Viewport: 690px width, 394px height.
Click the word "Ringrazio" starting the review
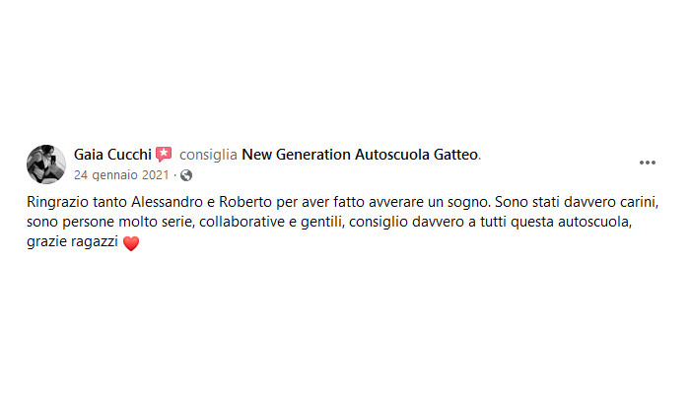[x=57, y=202]
